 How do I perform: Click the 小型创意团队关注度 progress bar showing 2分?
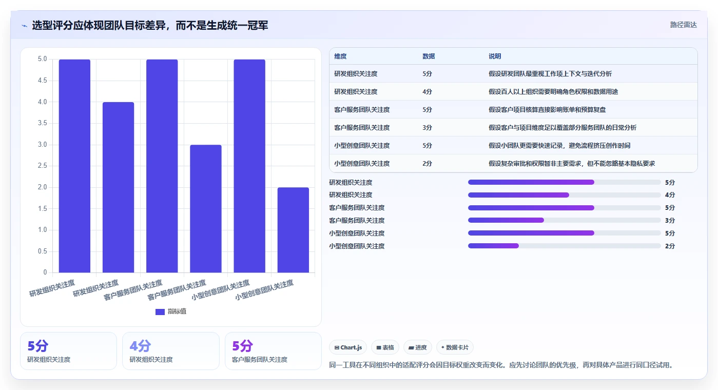[564, 246]
